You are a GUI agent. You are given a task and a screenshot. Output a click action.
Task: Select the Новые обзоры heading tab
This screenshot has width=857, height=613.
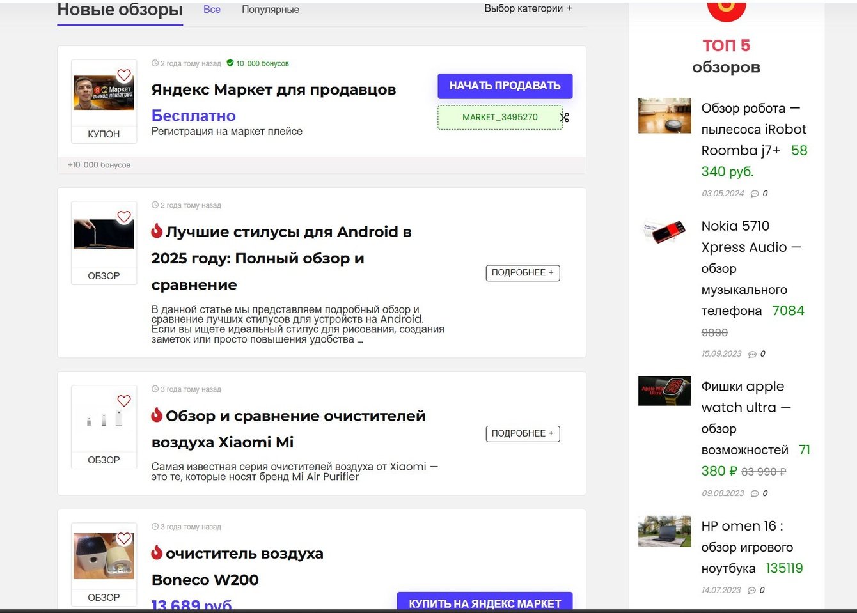(x=120, y=10)
